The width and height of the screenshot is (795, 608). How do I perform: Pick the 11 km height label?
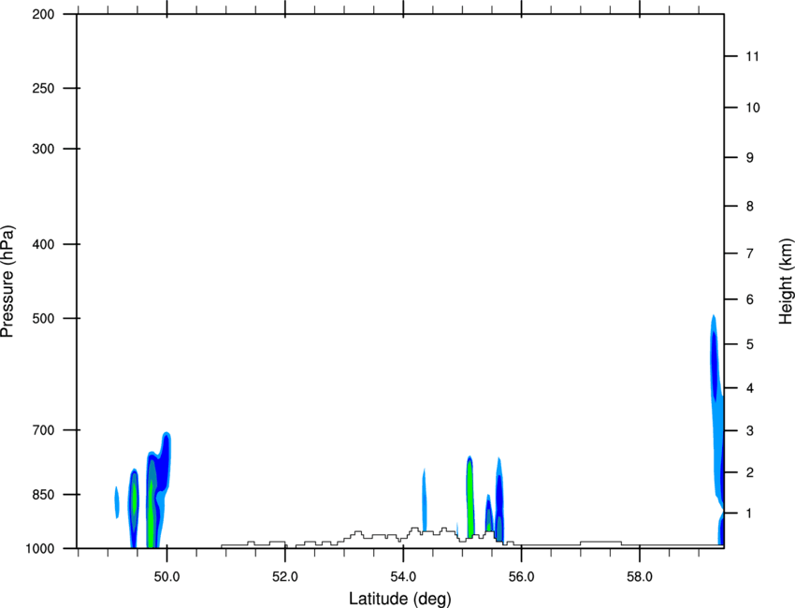point(752,56)
